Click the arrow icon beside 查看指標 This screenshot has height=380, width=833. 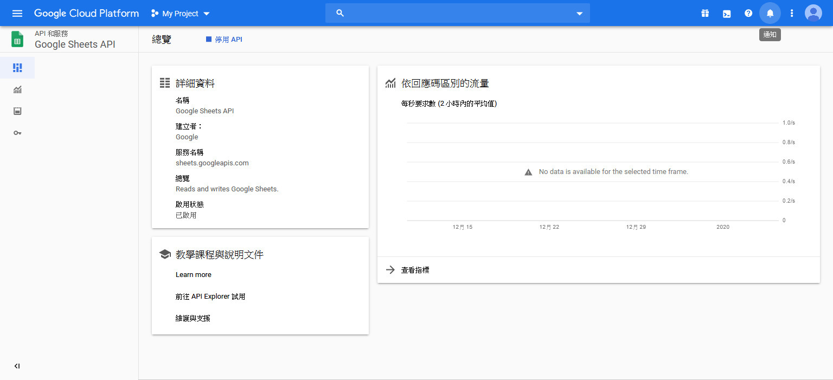point(390,270)
